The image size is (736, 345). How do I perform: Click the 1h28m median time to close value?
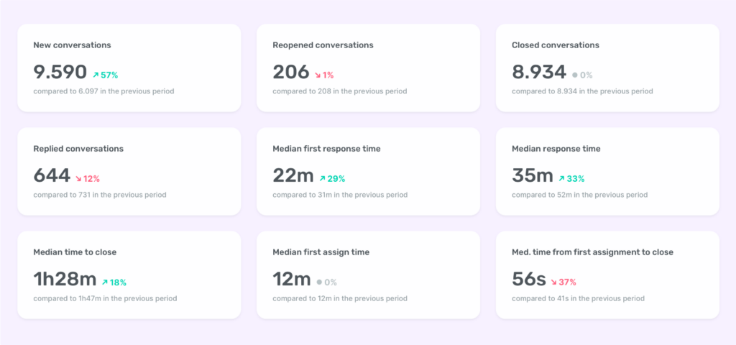pos(65,280)
